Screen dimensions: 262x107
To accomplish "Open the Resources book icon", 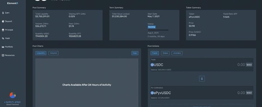I will (x=3, y=55).
